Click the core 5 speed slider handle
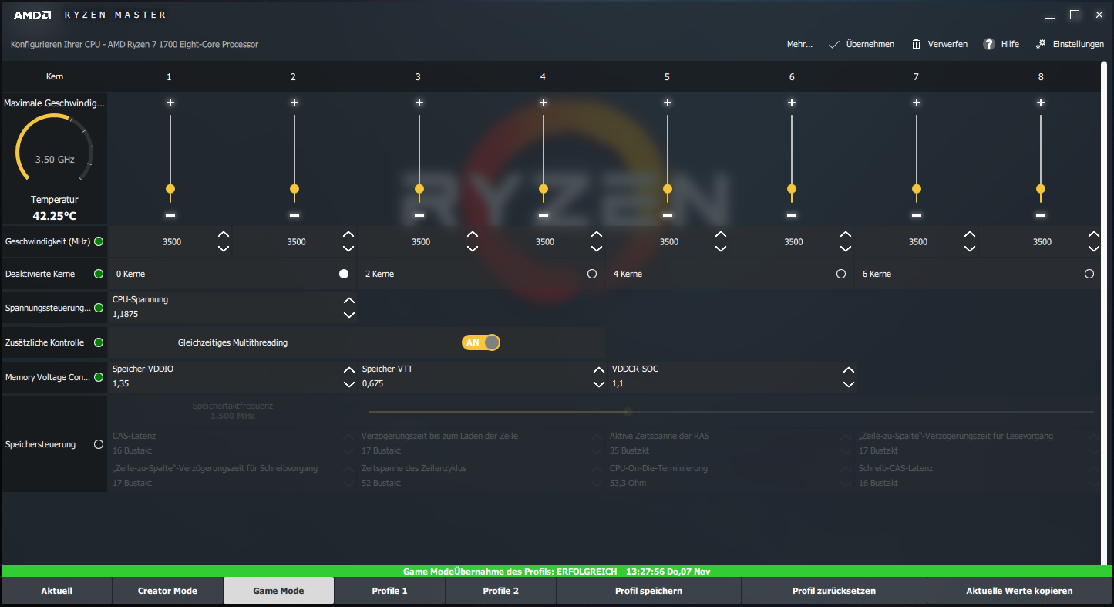Viewport: 1114px width, 607px height. pyautogui.click(x=668, y=190)
